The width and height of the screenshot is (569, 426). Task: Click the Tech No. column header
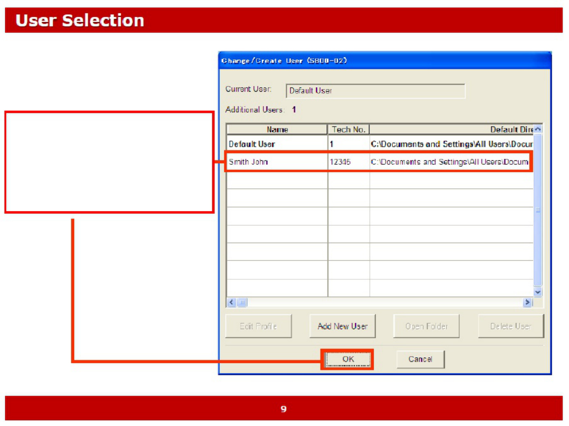[x=348, y=129]
